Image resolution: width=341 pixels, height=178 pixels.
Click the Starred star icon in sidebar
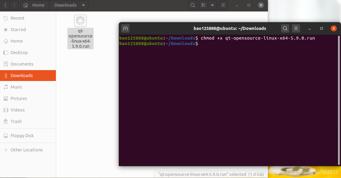6,30
